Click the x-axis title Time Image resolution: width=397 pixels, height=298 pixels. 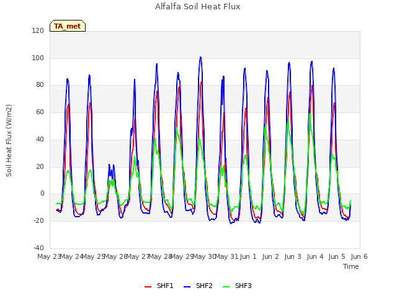(351, 266)
